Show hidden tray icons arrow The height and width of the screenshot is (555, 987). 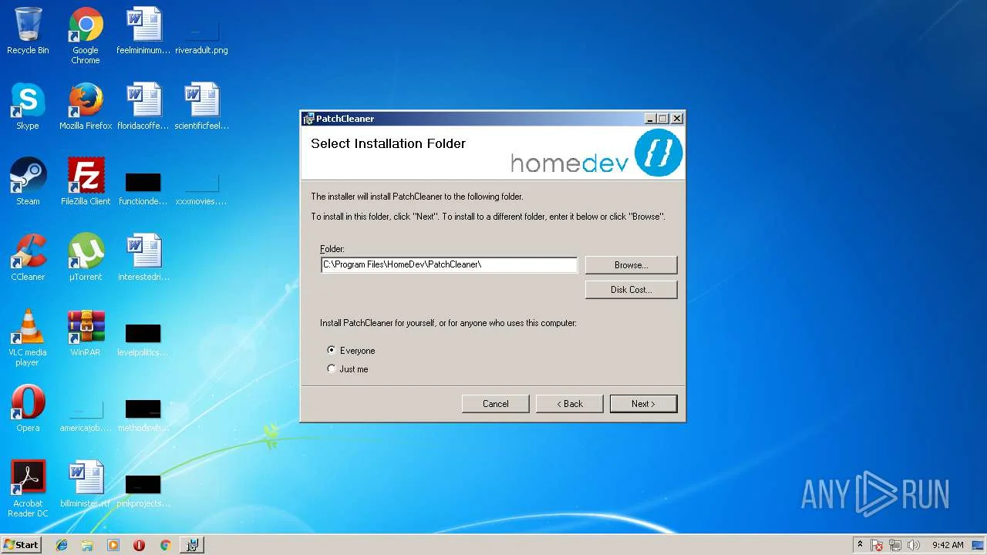(860, 545)
